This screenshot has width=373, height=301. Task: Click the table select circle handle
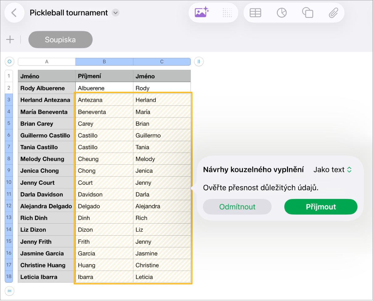(9, 62)
